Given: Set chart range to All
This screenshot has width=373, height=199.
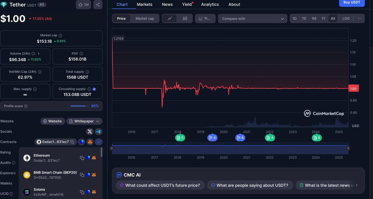Looking at the screenshot, I should tap(333, 18).
